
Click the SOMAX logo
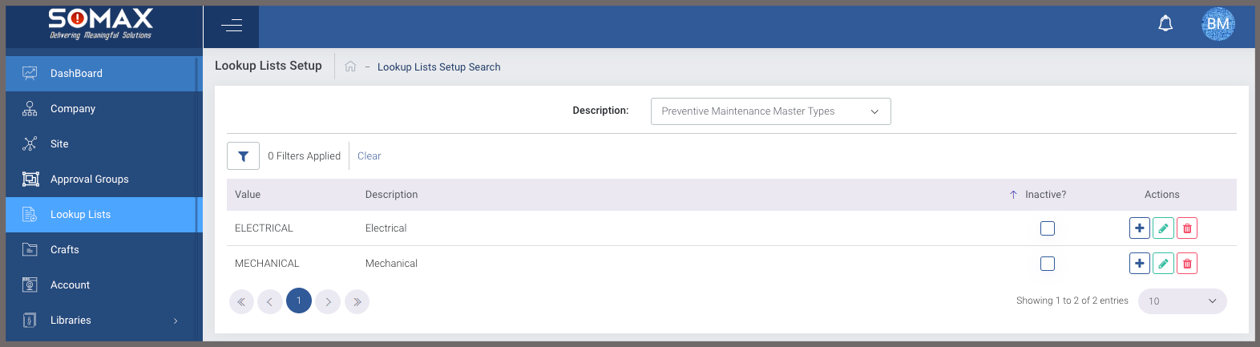101,24
